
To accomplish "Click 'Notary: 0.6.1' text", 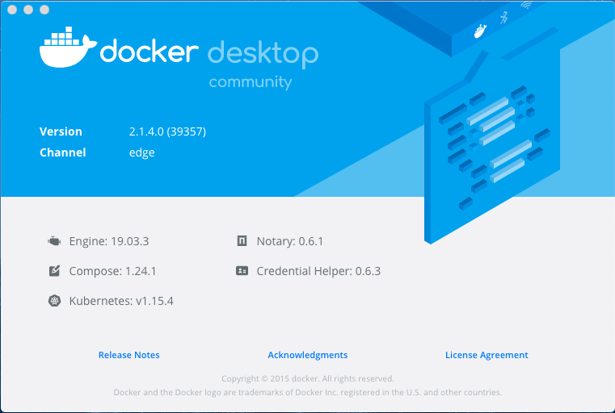I will pyautogui.click(x=290, y=241).
